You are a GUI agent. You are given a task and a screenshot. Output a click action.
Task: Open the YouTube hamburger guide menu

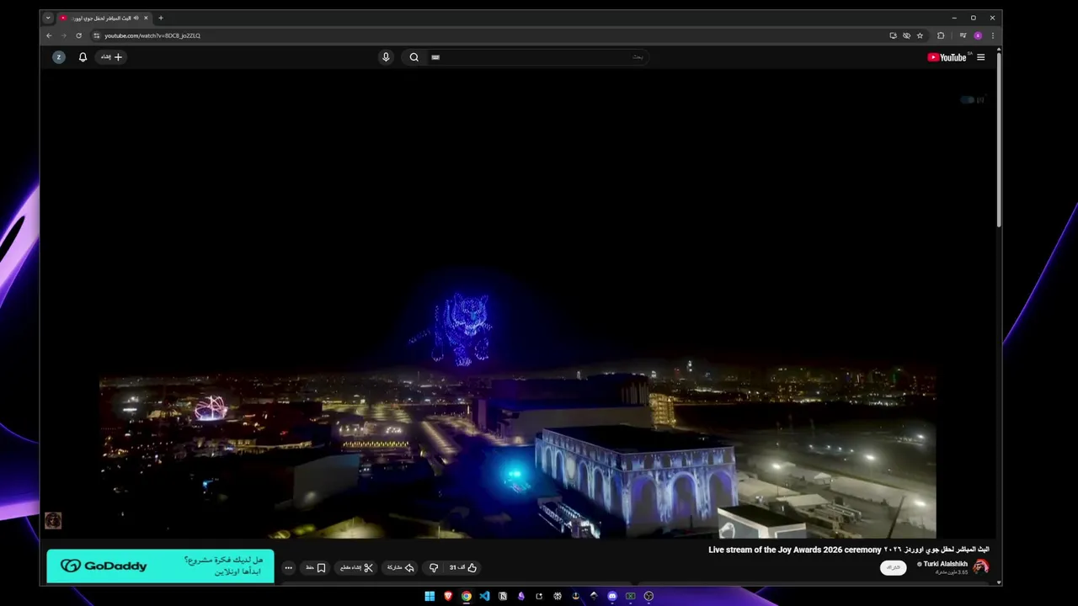pyautogui.click(x=980, y=57)
